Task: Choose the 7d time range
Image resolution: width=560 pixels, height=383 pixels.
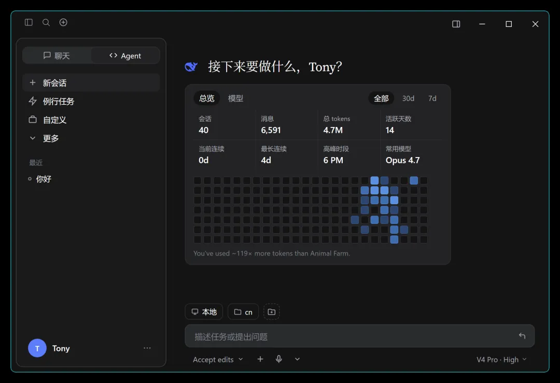Action: pos(432,98)
